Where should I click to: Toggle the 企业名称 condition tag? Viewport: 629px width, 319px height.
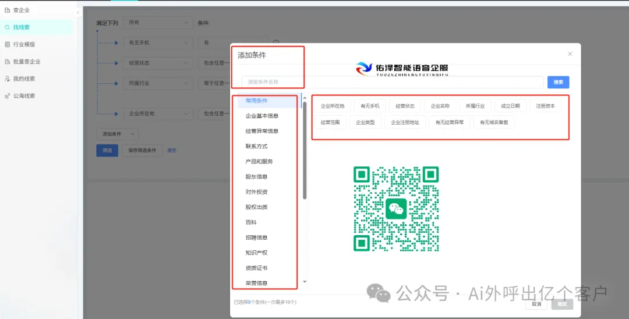click(x=440, y=106)
